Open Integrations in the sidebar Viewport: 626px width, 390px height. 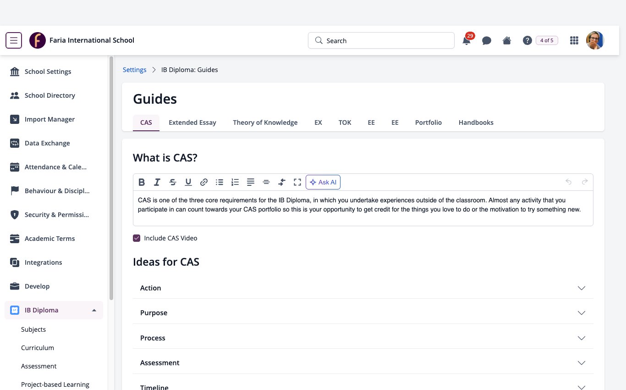click(54, 262)
